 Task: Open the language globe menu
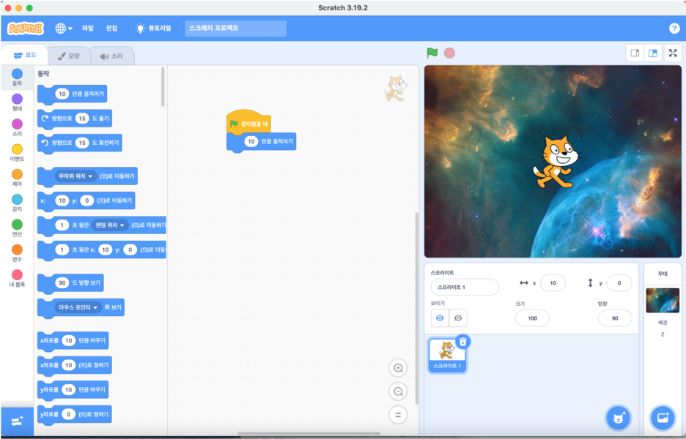64,29
